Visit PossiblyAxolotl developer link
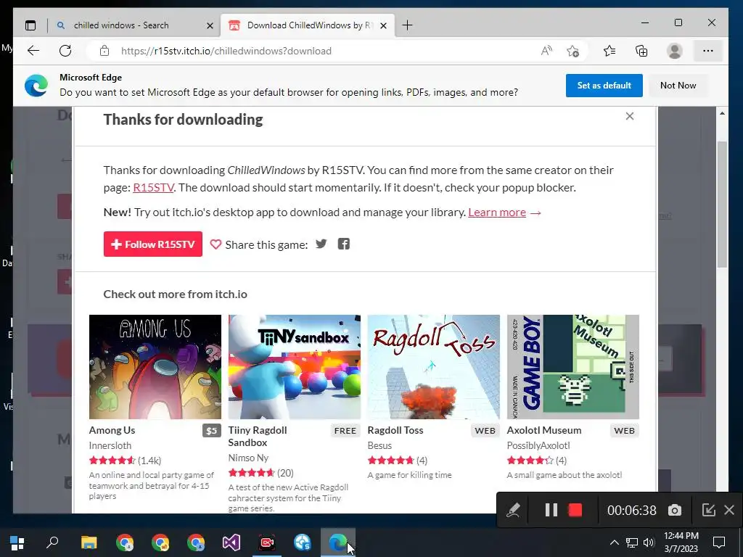The height and width of the screenshot is (557, 743). [x=538, y=445]
